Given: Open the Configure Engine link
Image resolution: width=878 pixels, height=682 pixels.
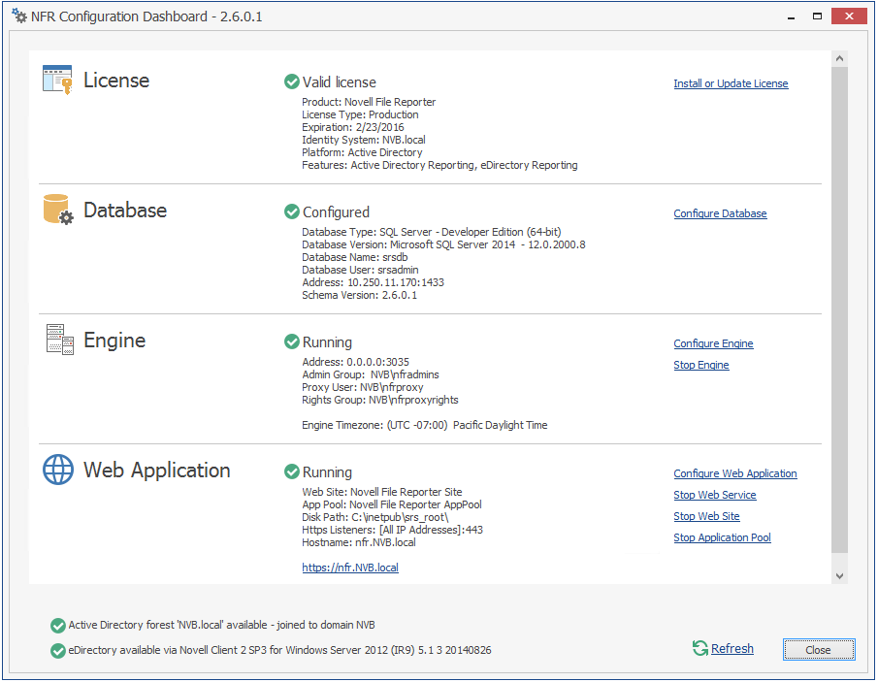Looking at the screenshot, I should tap(713, 343).
